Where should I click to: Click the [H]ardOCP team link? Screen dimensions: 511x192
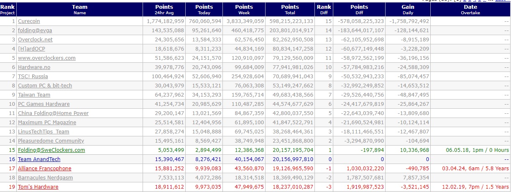coord(31,49)
